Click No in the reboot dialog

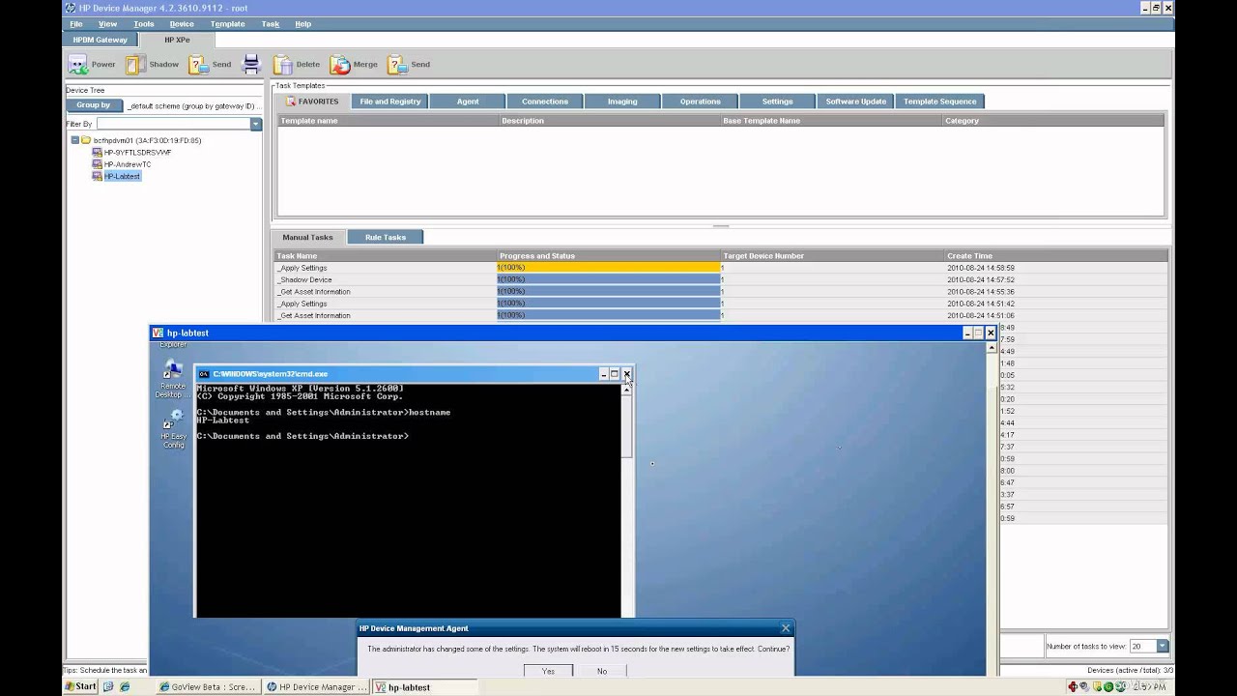pyautogui.click(x=602, y=671)
